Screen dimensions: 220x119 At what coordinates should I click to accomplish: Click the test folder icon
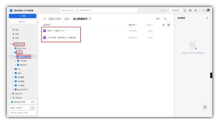click(x=16, y=69)
